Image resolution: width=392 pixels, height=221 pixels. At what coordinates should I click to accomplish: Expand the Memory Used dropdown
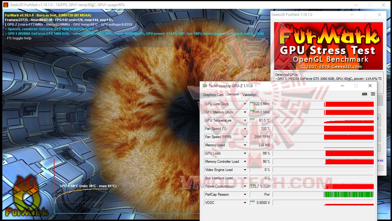pyautogui.click(x=245, y=145)
